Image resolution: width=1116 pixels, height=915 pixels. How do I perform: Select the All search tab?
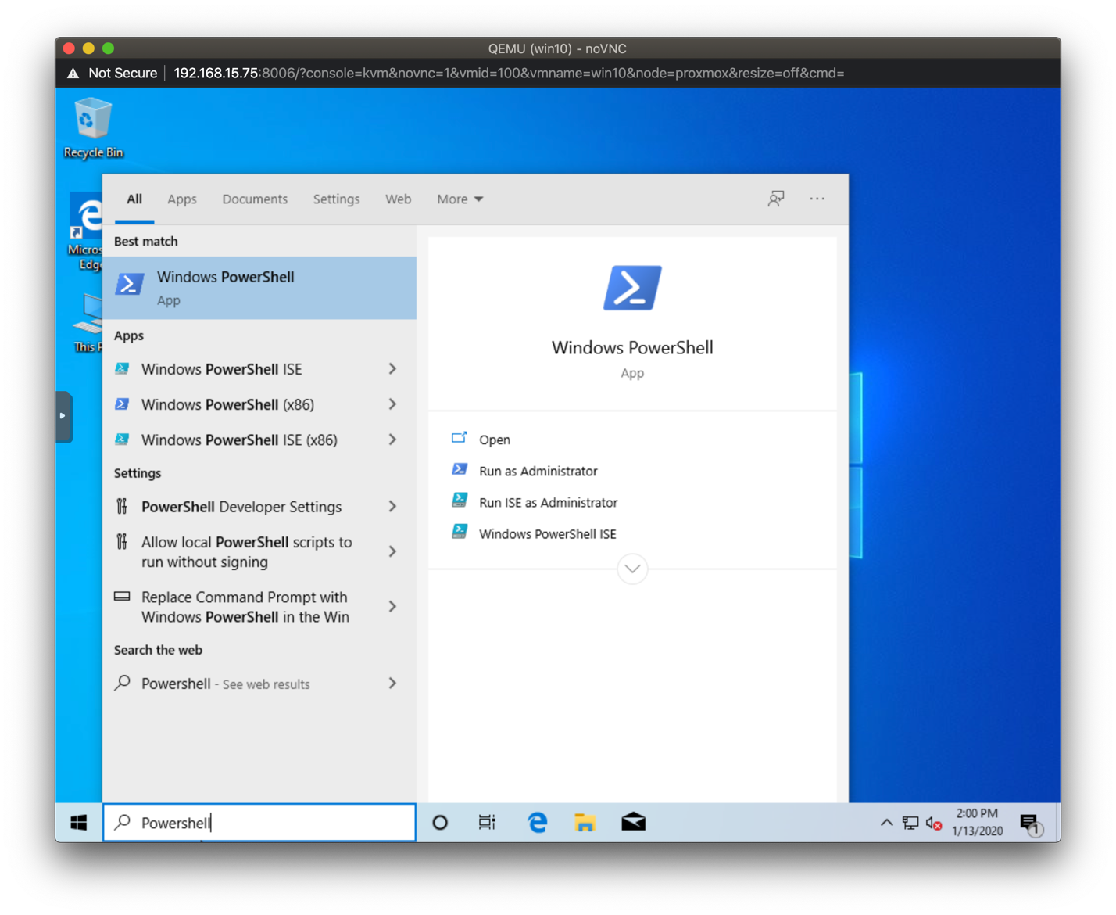[x=134, y=199]
